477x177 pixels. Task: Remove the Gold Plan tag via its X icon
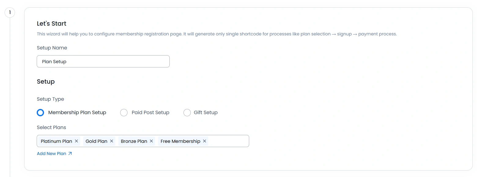click(112, 141)
